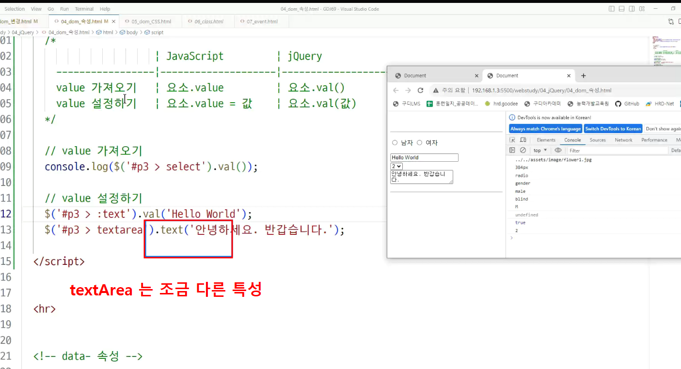Open the select dropdown showing 2
The height and width of the screenshot is (369, 681).
(396, 166)
